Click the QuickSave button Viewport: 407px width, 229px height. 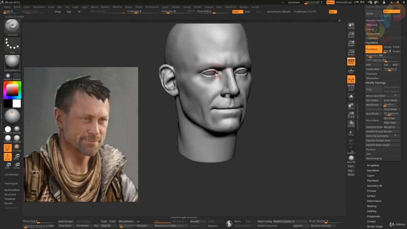coord(294,2)
